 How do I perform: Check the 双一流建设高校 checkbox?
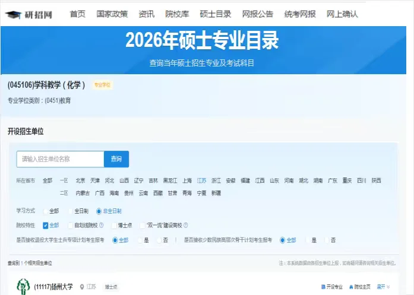tap(143, 226)
